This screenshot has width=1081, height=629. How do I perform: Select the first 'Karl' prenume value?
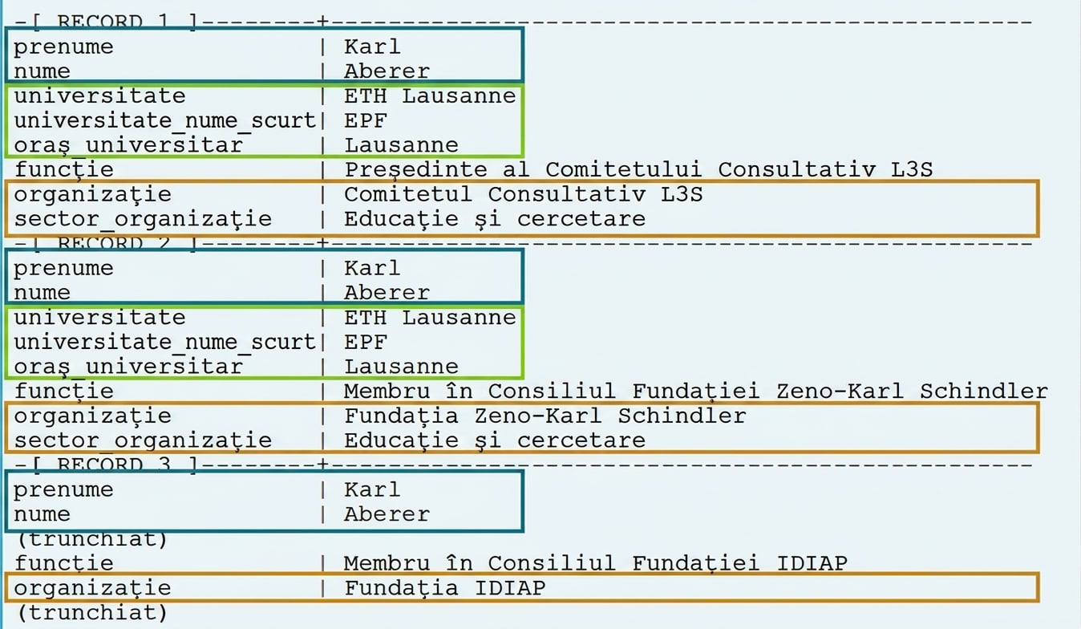[372, 47]
